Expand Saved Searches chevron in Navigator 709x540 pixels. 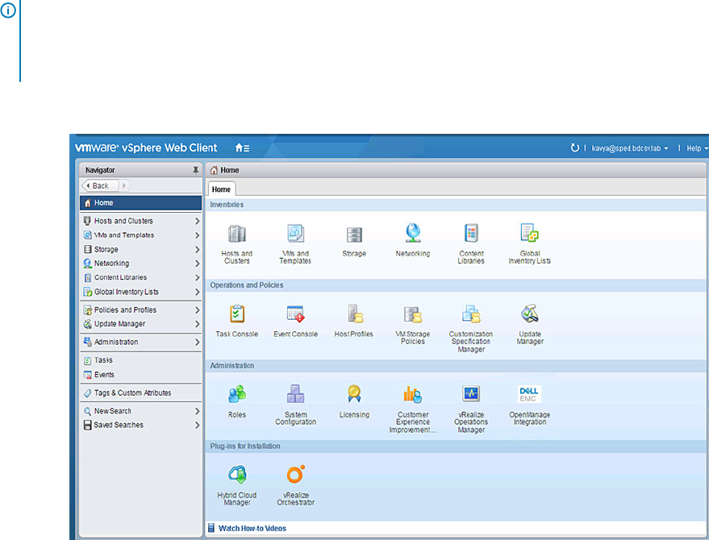tap(197, 426)
